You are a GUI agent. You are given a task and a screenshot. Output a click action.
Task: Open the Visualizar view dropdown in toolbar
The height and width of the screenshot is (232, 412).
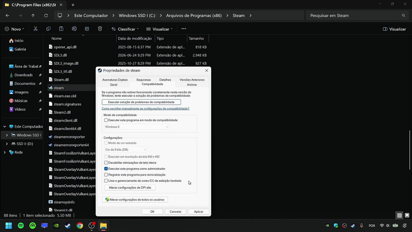click(x=159, y=29)
